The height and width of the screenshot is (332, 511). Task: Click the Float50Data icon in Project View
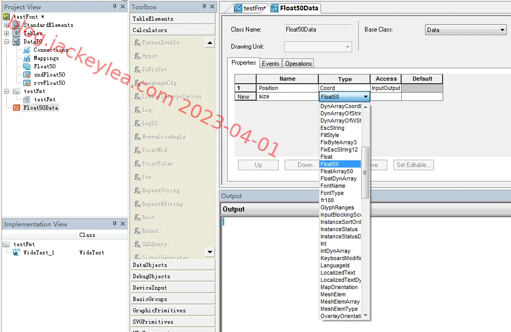pyautogui.click(x=16, y=108)
